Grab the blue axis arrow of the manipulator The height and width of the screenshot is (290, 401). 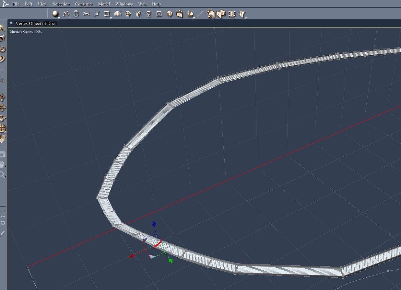point(154,224)
